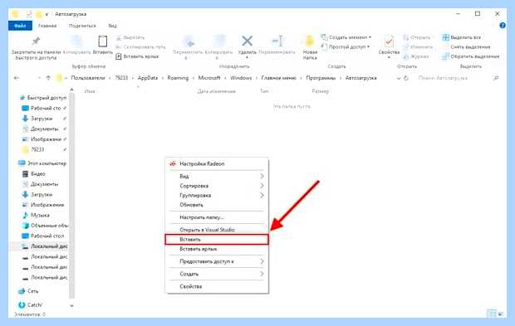
Task: Open Видео in the navigation pane
Action: tap(34, 174)
